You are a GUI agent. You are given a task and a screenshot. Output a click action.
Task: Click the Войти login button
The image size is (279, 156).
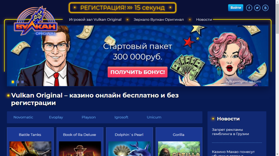point(236,8)
